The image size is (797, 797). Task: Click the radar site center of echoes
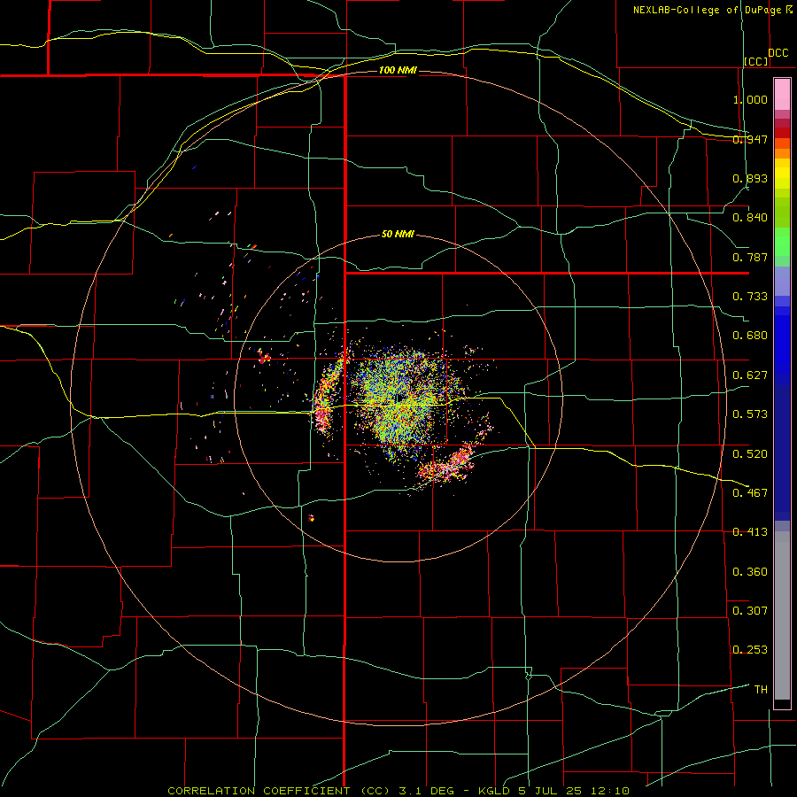[x=399, y=398]
